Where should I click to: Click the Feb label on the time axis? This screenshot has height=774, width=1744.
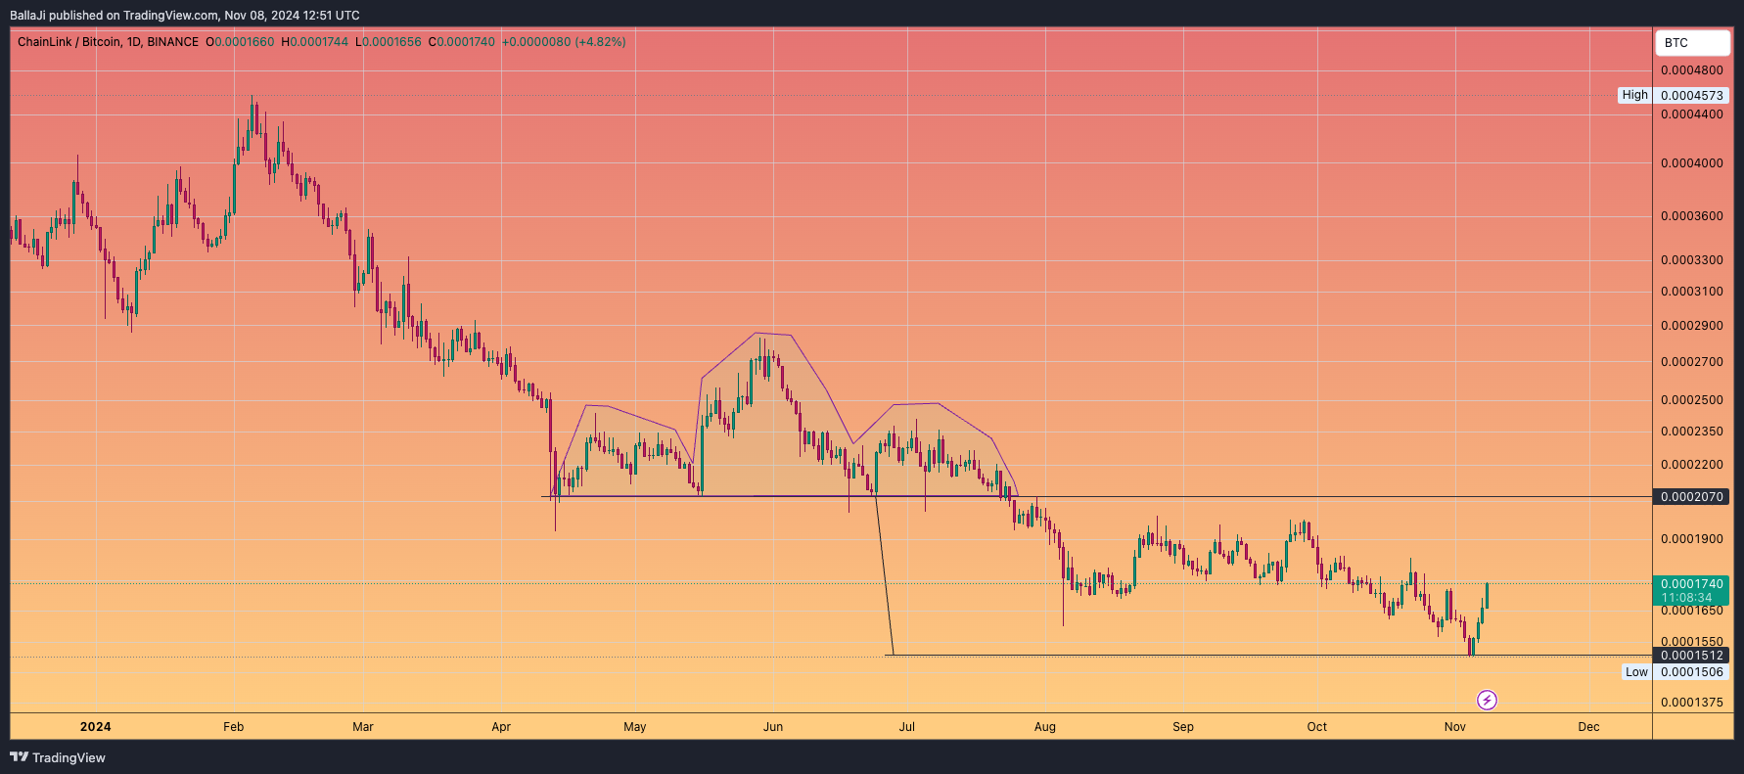click(x=233, y=726)
